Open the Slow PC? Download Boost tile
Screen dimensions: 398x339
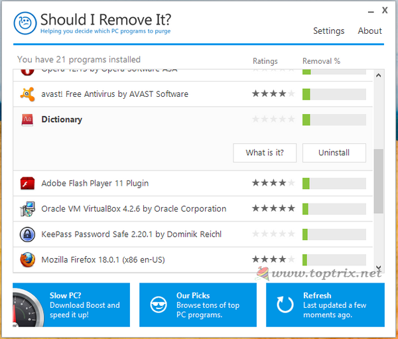72,305
